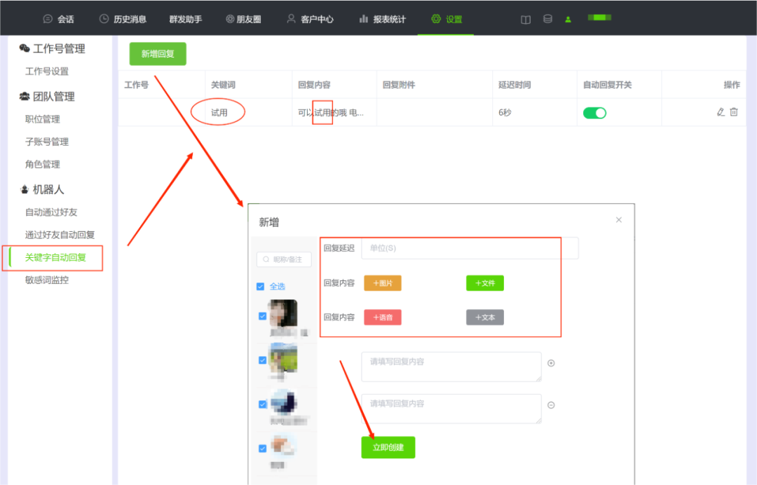Click the trash icon to delete the keyword reply

tap(733, 112)
